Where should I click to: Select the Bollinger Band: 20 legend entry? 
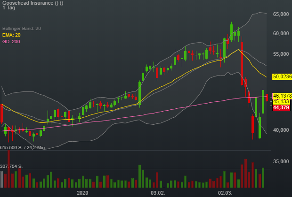pyautogui.click(x=22, y=29)
